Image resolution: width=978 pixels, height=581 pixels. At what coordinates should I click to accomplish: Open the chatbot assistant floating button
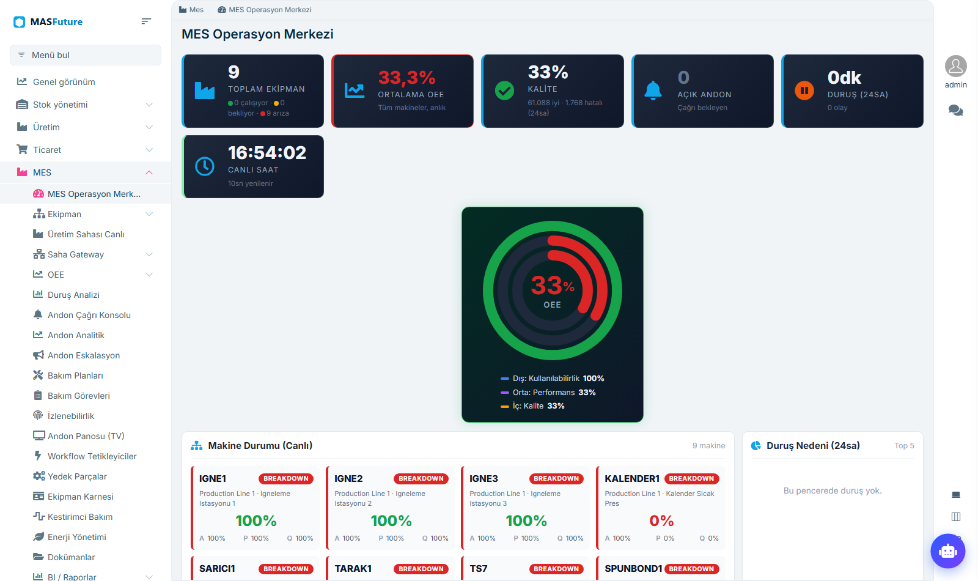(948, 551)
